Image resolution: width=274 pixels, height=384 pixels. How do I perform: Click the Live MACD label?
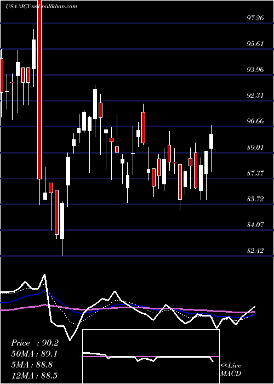(231, 370)
